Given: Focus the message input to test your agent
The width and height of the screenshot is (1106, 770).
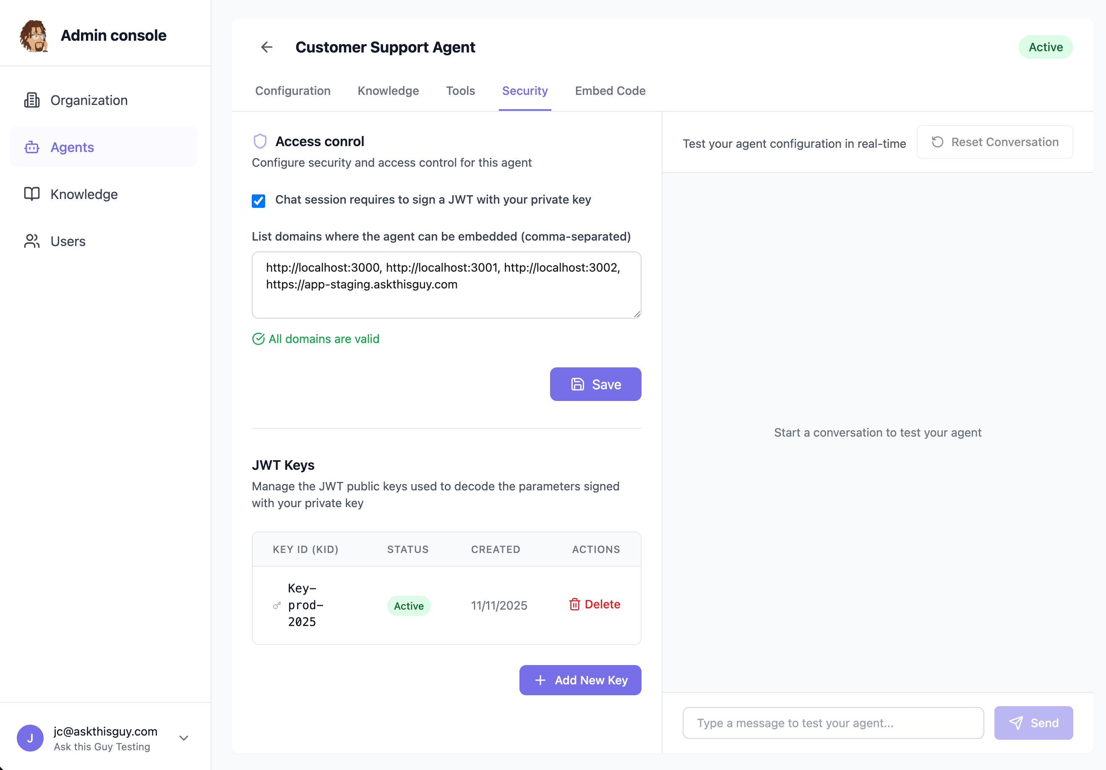Looking at the screenshot, I should 833,723.
